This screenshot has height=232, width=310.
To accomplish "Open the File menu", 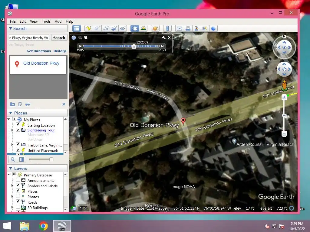I will point(13,21).
